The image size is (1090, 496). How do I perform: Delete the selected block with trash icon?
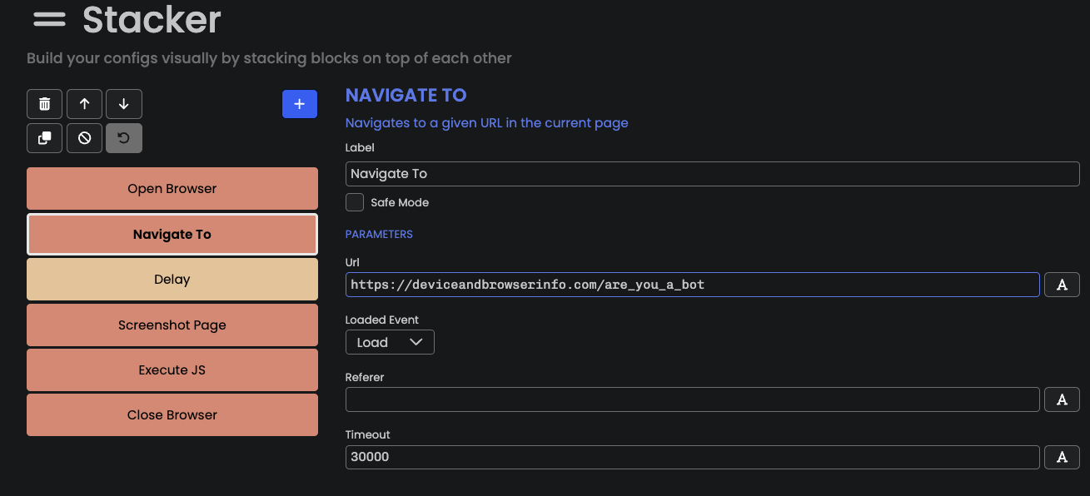pos(45,104)
